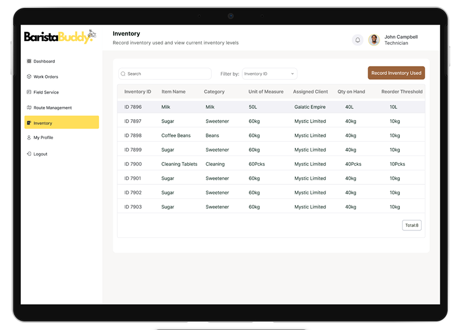Image resolution: width=466 pixels, height=330 pixels.
Task: Select the ID 7900 Cleaning Tablets row
Action: click(271, 164)
